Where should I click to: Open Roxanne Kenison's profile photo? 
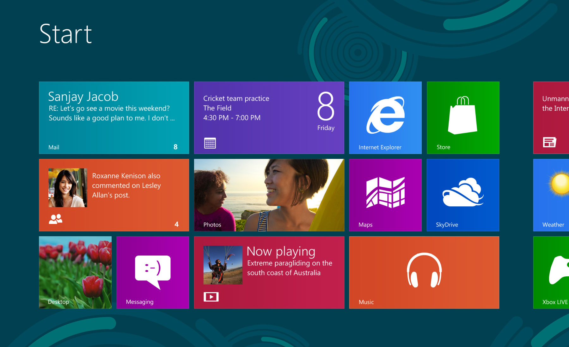(x=68, y=188)
